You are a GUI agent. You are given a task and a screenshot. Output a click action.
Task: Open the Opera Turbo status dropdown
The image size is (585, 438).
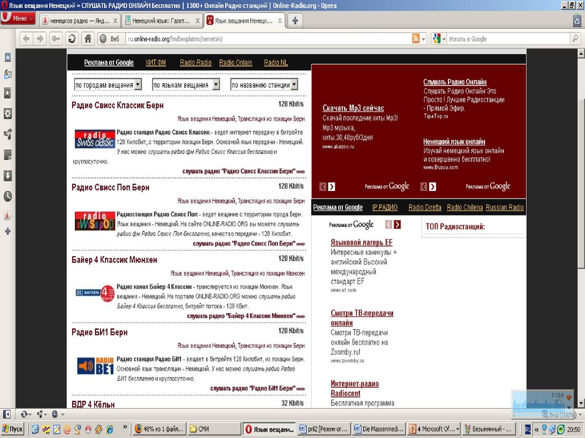coord(57,414)
